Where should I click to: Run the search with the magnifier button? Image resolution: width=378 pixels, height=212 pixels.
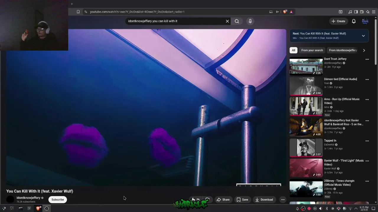coord(237,21)
